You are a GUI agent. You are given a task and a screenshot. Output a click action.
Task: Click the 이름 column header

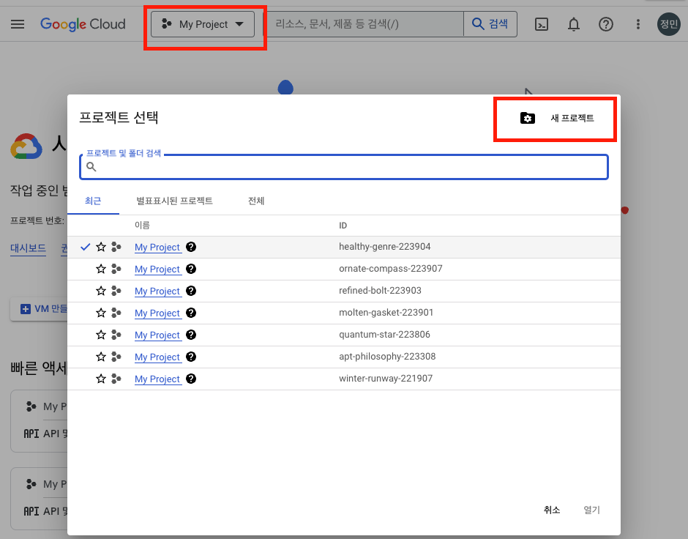coord(142,225)
